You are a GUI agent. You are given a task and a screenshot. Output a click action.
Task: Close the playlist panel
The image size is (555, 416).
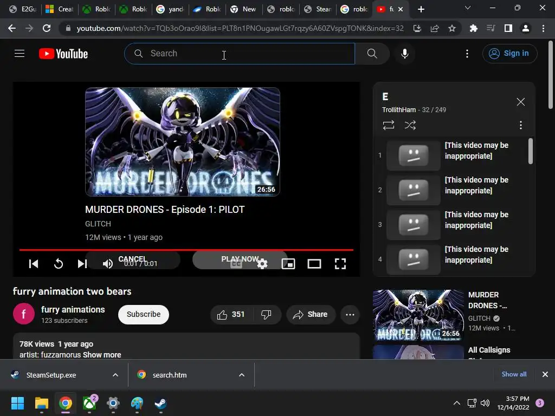coord(520,102)
